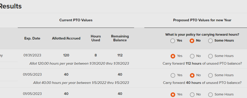Select No radio for second row 40 hours
The width and height of the screenshot is (247, 98).
tap(192, 75)
